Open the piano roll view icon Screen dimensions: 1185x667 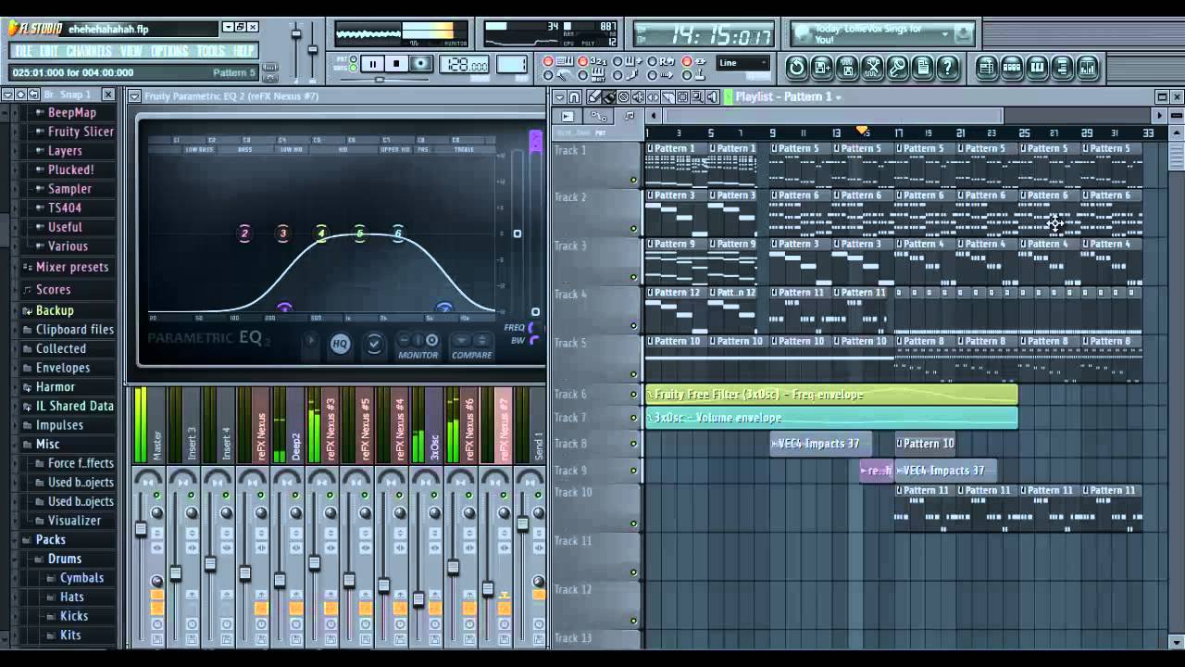1037,67
